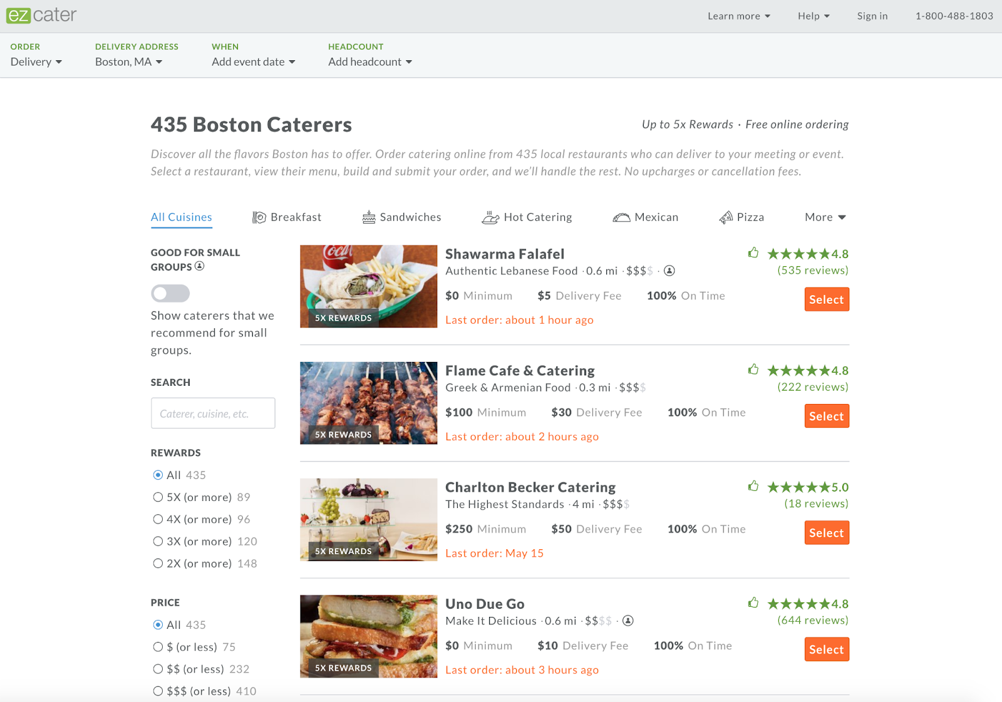The image size is (1002, 702).
Task: Select Charlton Becker Catering button
Action: (x=827, y=533)
